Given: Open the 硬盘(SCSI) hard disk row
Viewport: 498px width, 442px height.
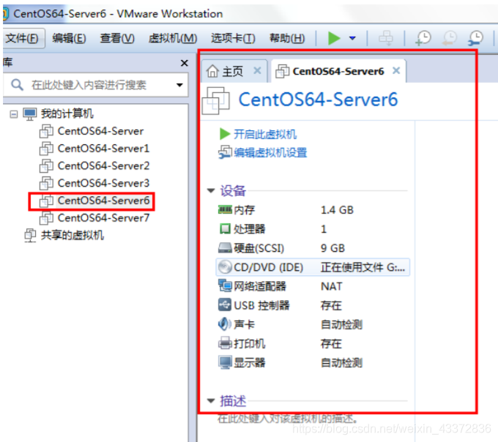Looking at the screenshot, I should (x=313, y=248).
